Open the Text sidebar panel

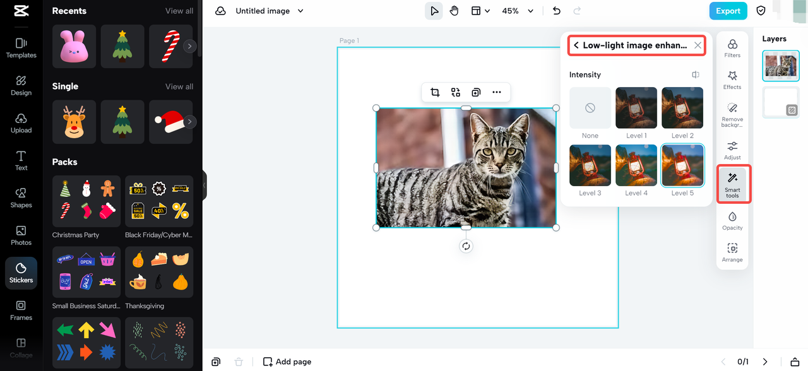point(21,160)
